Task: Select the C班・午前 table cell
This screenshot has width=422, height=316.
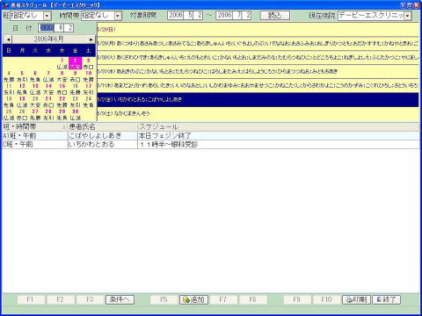Action: click(35, 145)
